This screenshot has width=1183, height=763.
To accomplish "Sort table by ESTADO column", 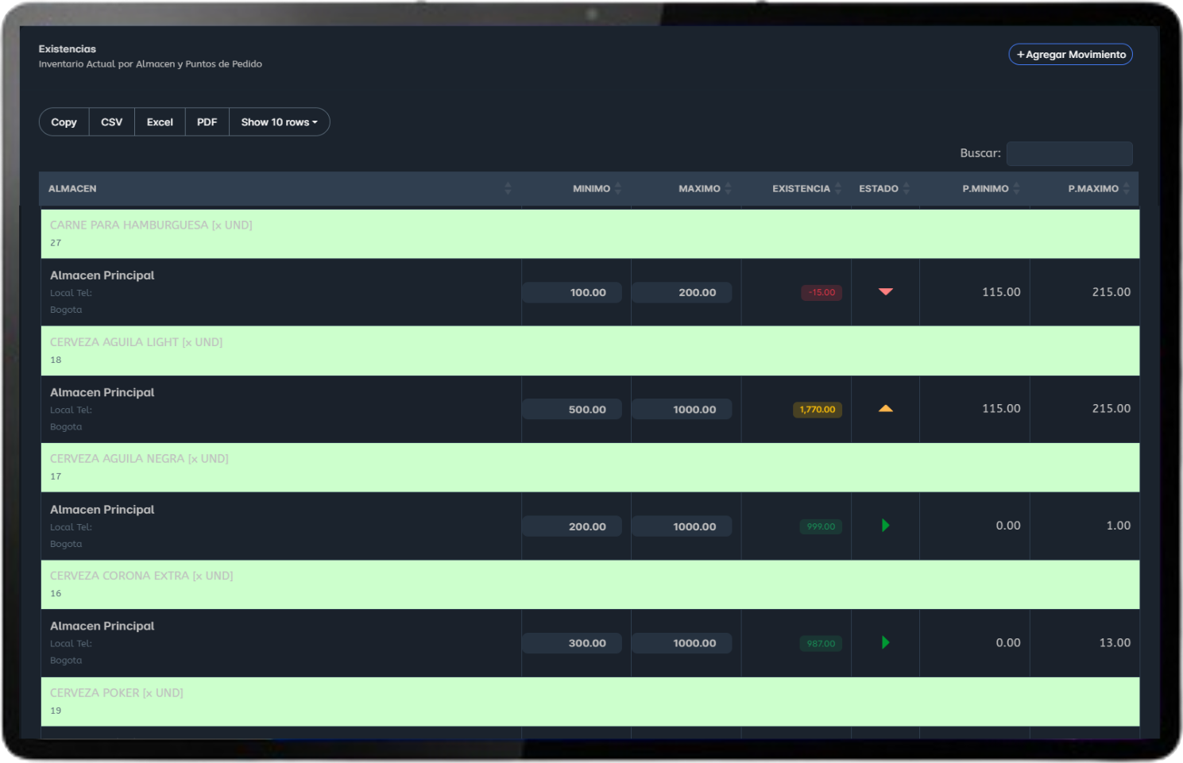I will click(879, 188).
